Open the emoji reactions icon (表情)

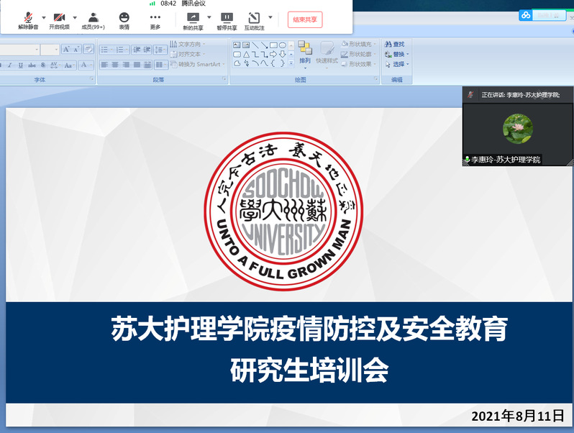tap(124, 17)
